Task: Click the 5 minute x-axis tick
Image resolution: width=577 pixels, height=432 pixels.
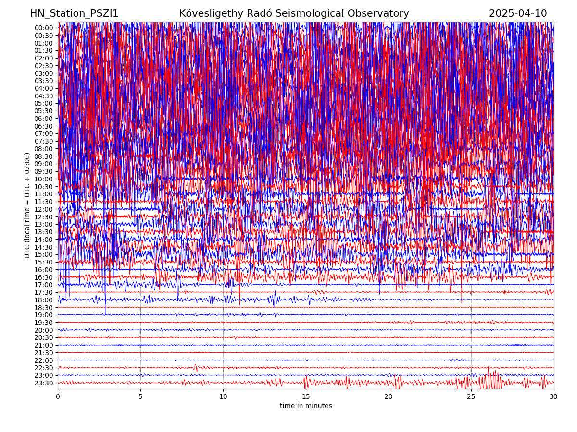Action: 140,397
